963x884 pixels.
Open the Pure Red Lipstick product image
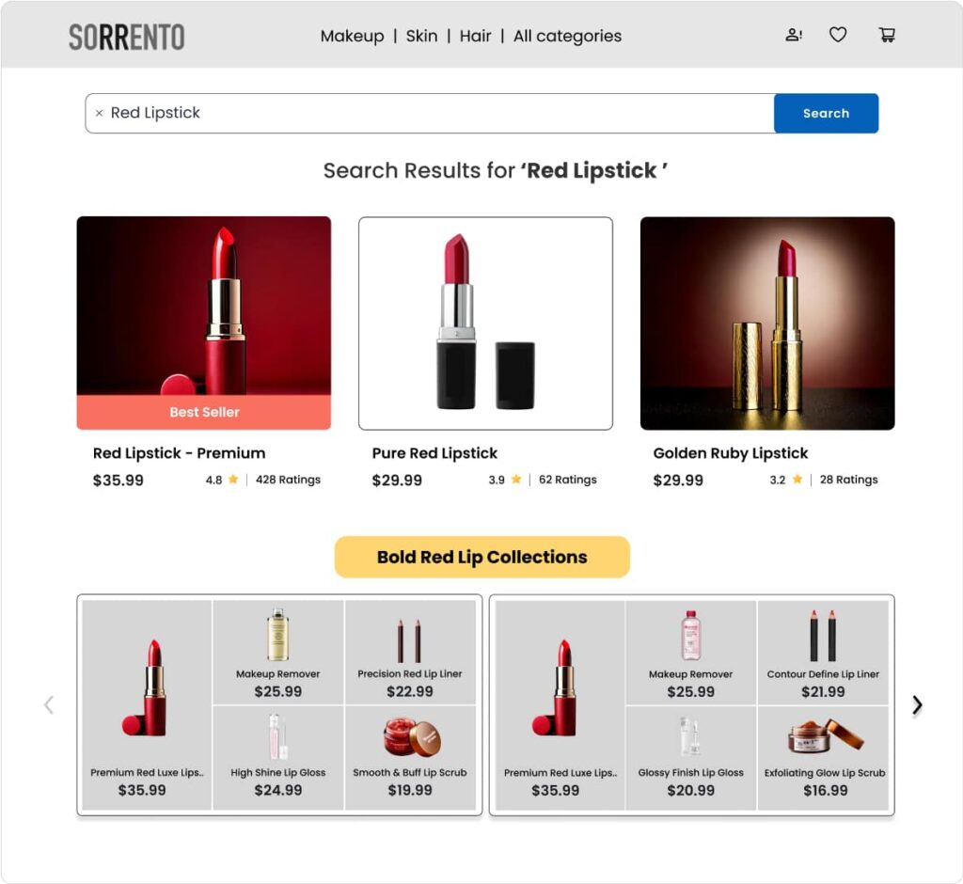click(485, 324)
